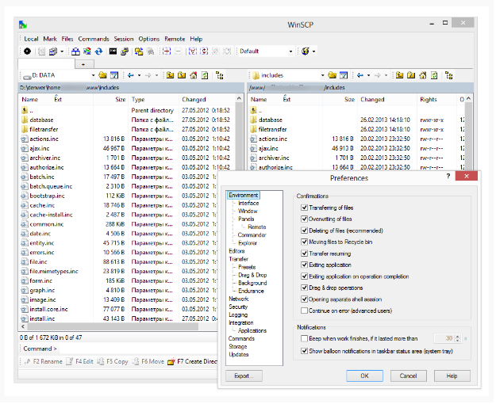Image resolution: width=496 pixels, height=404 pixels.
Task: Click the local panel Home Directory icon
Action: coord(194,75)
